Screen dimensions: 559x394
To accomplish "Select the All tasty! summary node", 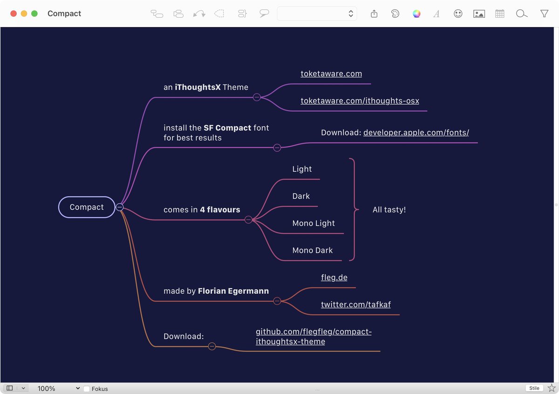I will pos(389,210).
